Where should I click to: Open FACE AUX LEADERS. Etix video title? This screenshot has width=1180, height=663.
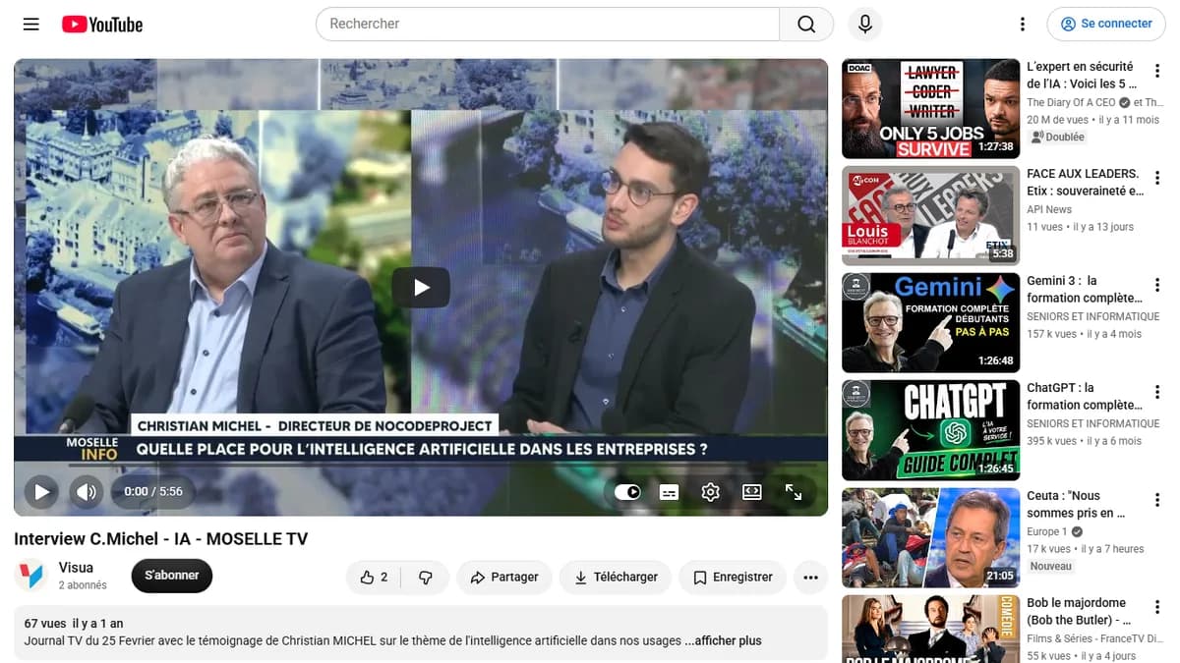[1085, 183]
